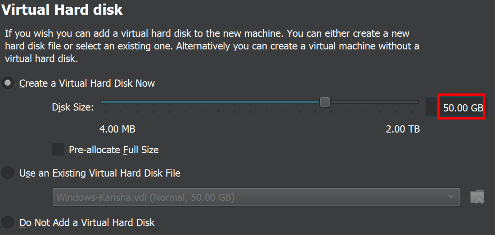Open the Windows-Karisha.vdi disk dropdown
The height and width of the screenshot is (235, 495).
click(x=256, y=197)
